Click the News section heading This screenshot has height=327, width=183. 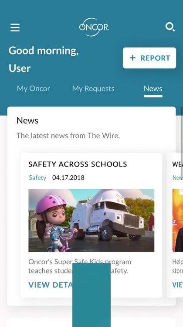point(27,120)
